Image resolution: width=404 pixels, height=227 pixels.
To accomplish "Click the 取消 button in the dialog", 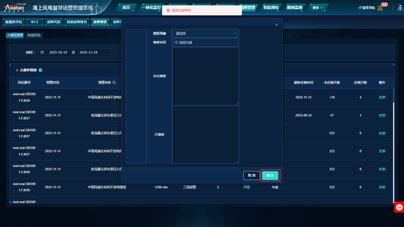I will 252,176.
